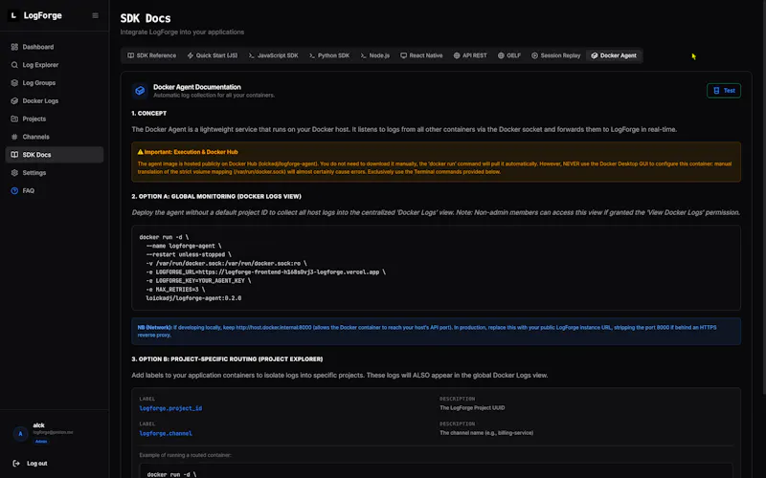Click the lightning icon on Quick Start tab
Screen dimensions: 766x478
(191, 55)
